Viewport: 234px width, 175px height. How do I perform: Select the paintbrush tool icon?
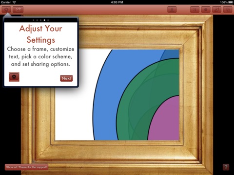pyautogui.click(x=217, y=10)
